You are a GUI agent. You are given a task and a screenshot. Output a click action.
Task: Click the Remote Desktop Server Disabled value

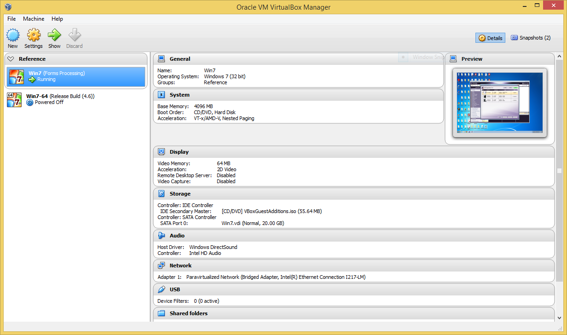[x=226, y=175]
